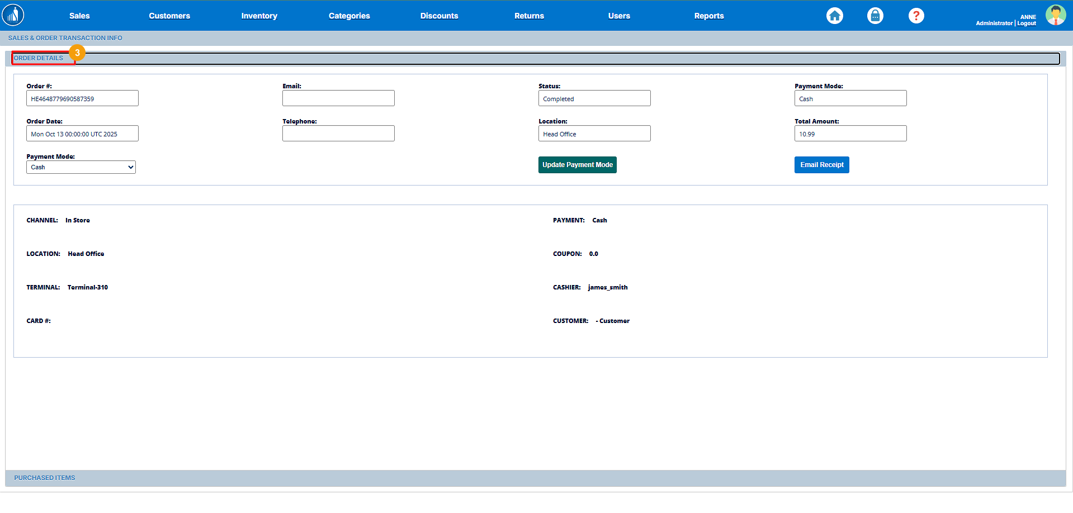The height and width of the screenshot is (513, 1073).
Task: Select the Order # text field
Action: (x=82, y=98)
